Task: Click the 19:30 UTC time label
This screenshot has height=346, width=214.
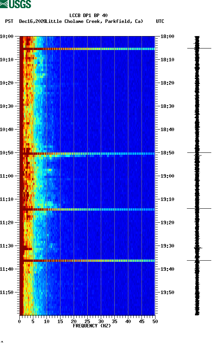Action: (x=167, y=246)
